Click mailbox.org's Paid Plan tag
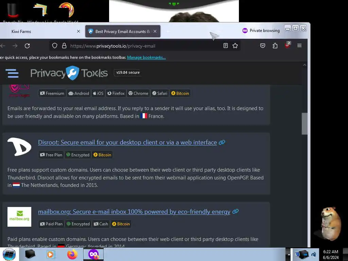 [x=51, y=224]
